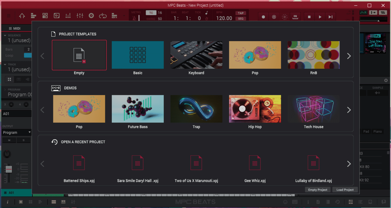
Task: Show more demos with right arrow
Action: pos(349,110)
